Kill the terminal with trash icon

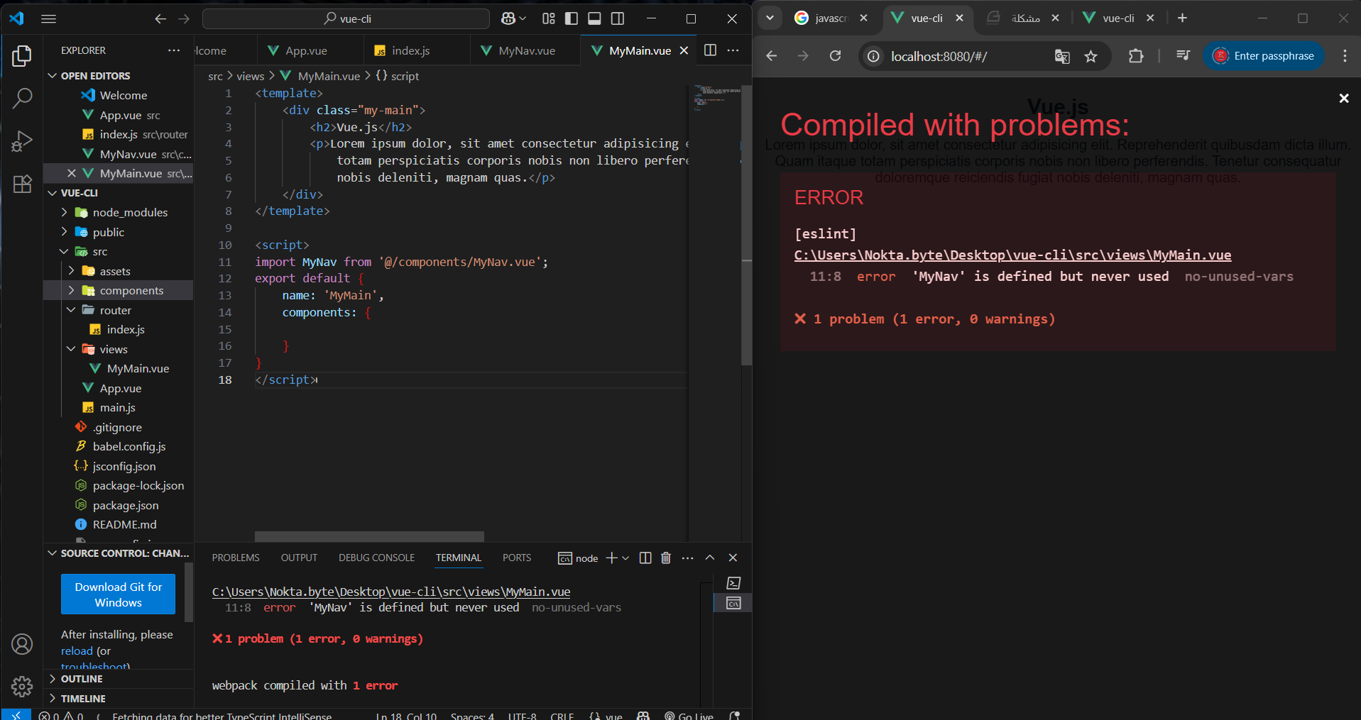(665, 558)
